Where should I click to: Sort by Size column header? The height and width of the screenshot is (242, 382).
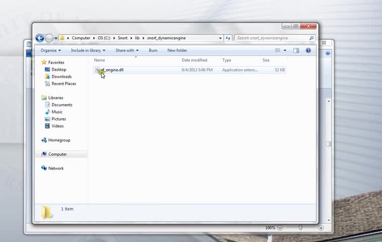266,60
